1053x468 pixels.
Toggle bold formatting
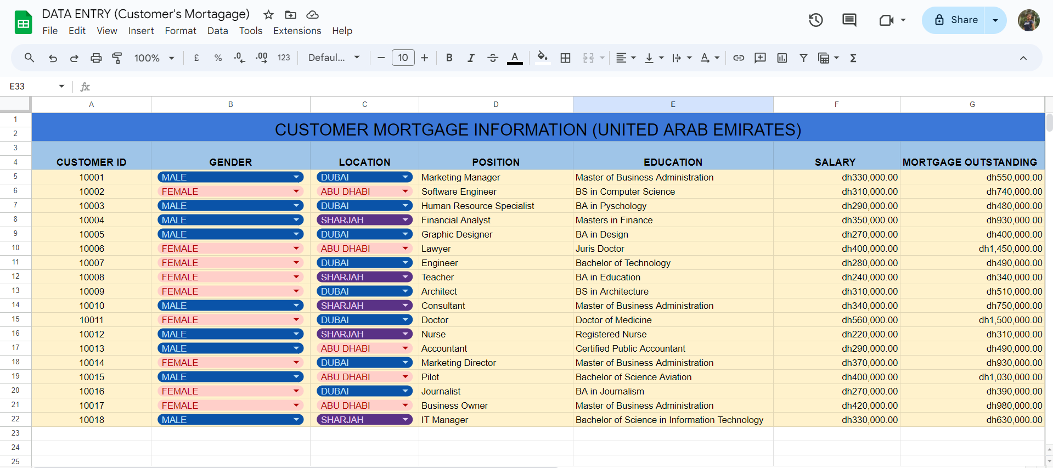(x=449, y=58)
